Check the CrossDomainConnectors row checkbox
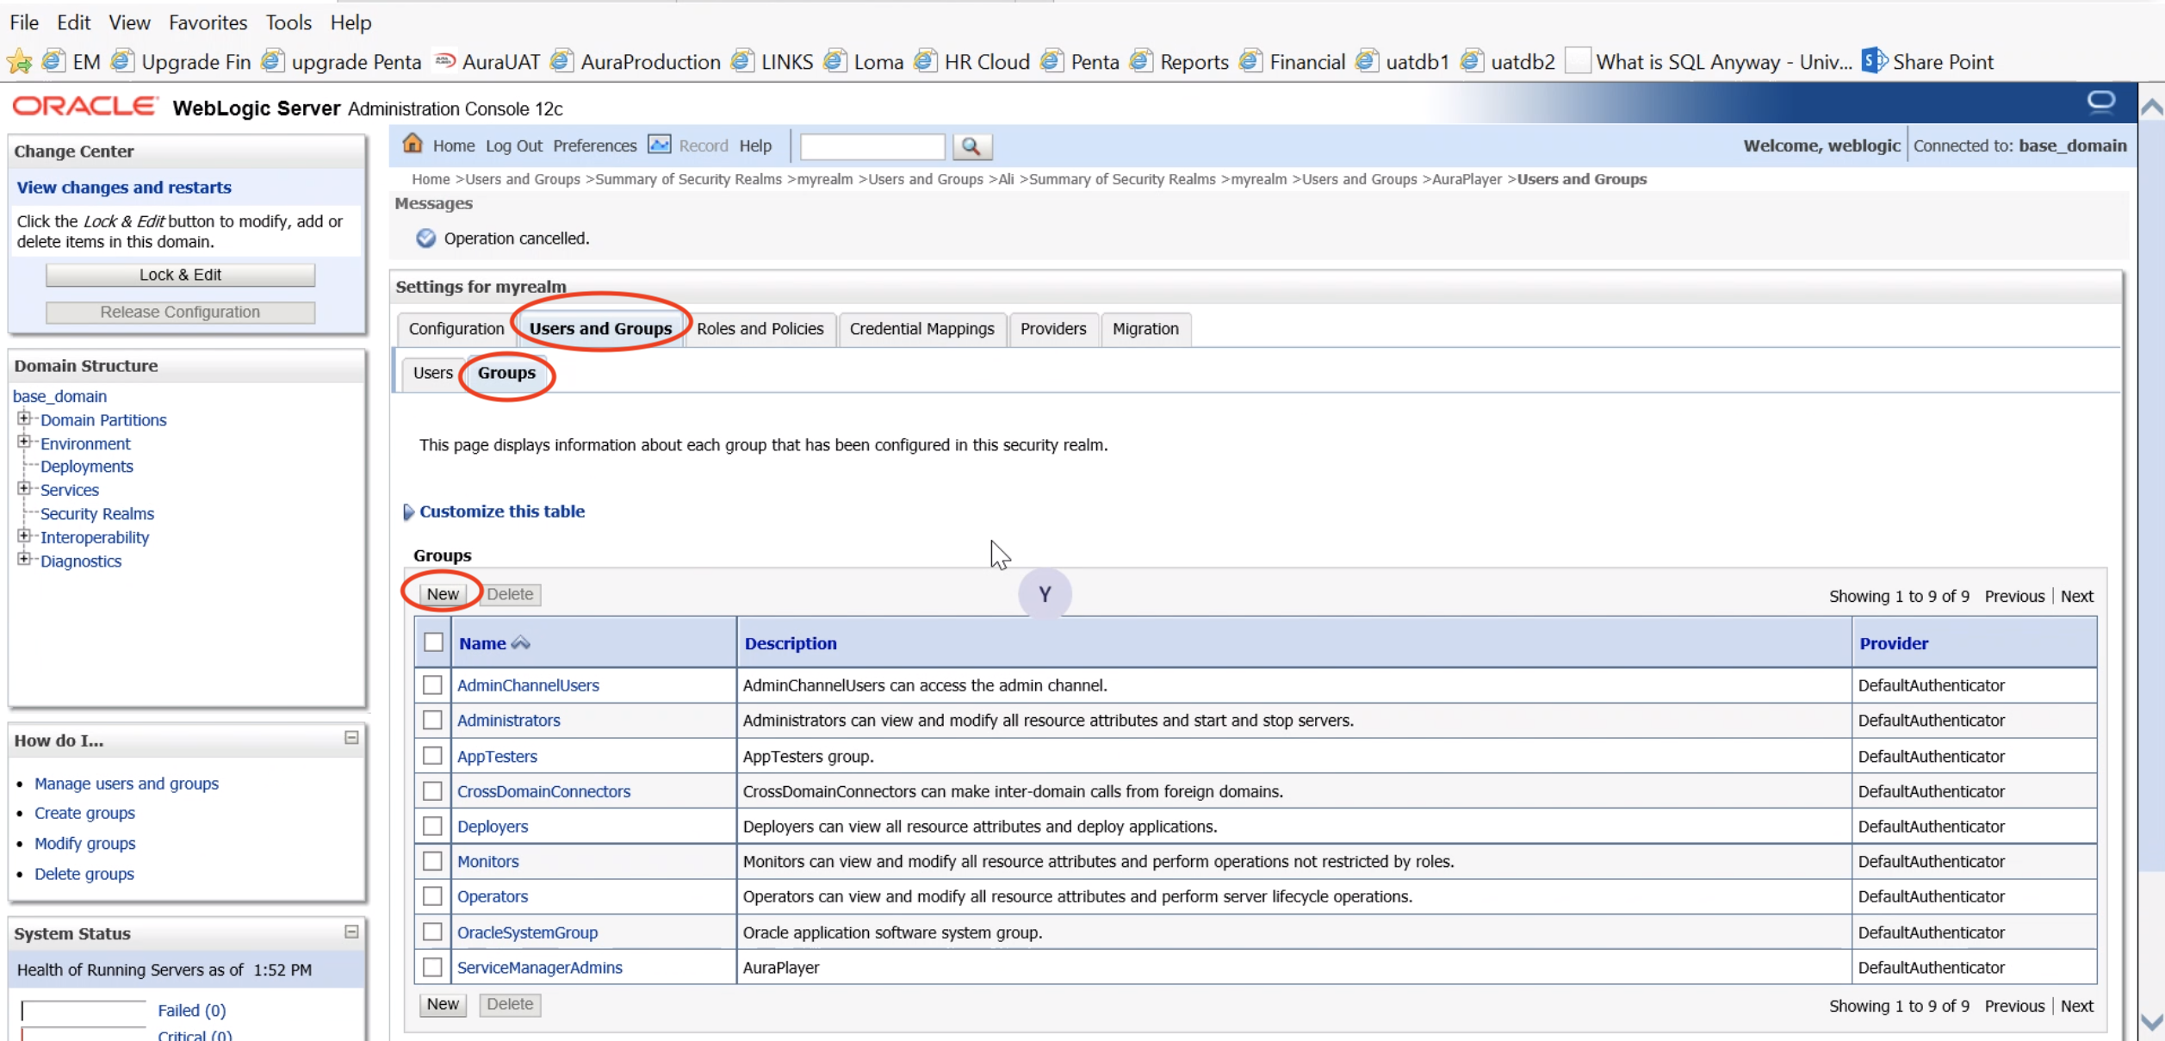Viewport: 2165px width, 1041px height. pyautogui.click(x=432, y=791)
